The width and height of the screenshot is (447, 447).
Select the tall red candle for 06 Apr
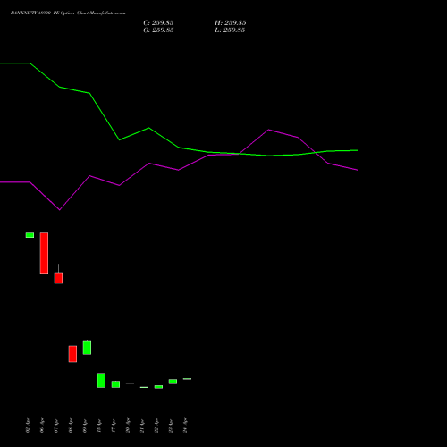44,253
